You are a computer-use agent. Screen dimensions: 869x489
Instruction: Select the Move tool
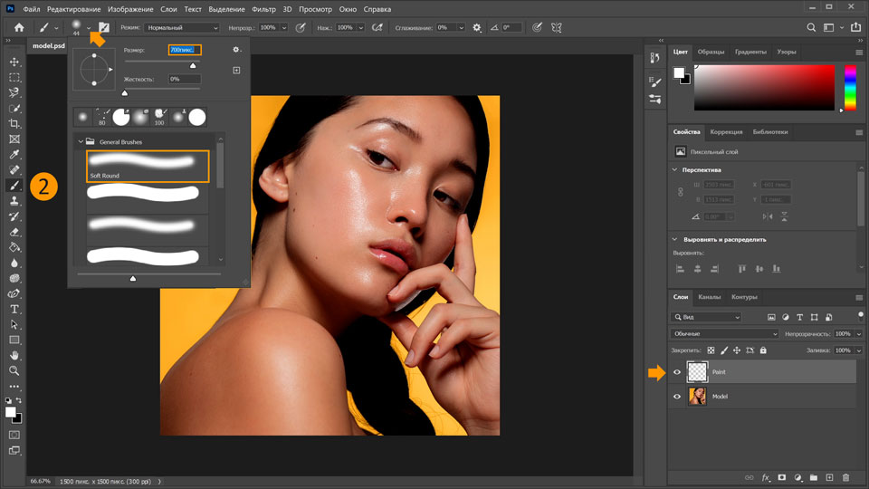(x=14, y=62)
